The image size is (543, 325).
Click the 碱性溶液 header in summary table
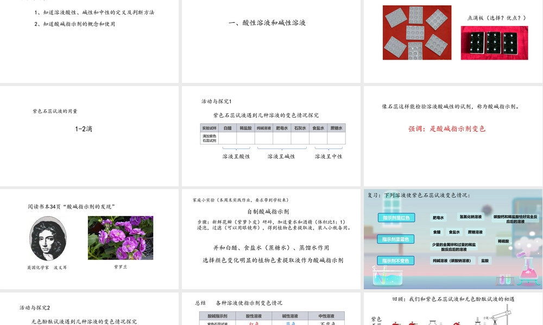tap(290, 316)
